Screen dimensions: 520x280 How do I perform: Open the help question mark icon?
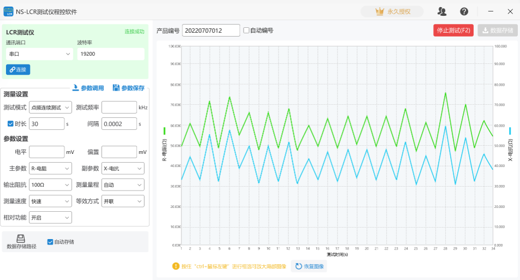click(464, 11)
